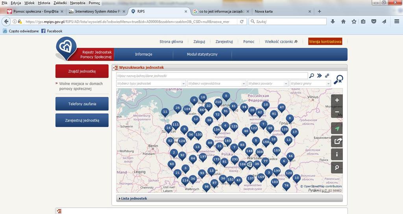Image resolution: width=403 pixels, height=214 pixels.
Task: Bookmark page with the star icon
Action: click(x=354, y=22)
